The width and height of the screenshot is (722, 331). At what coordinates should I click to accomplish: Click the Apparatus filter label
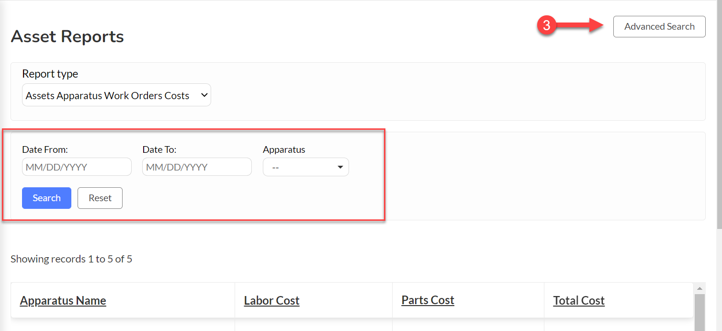pos(284,149)
